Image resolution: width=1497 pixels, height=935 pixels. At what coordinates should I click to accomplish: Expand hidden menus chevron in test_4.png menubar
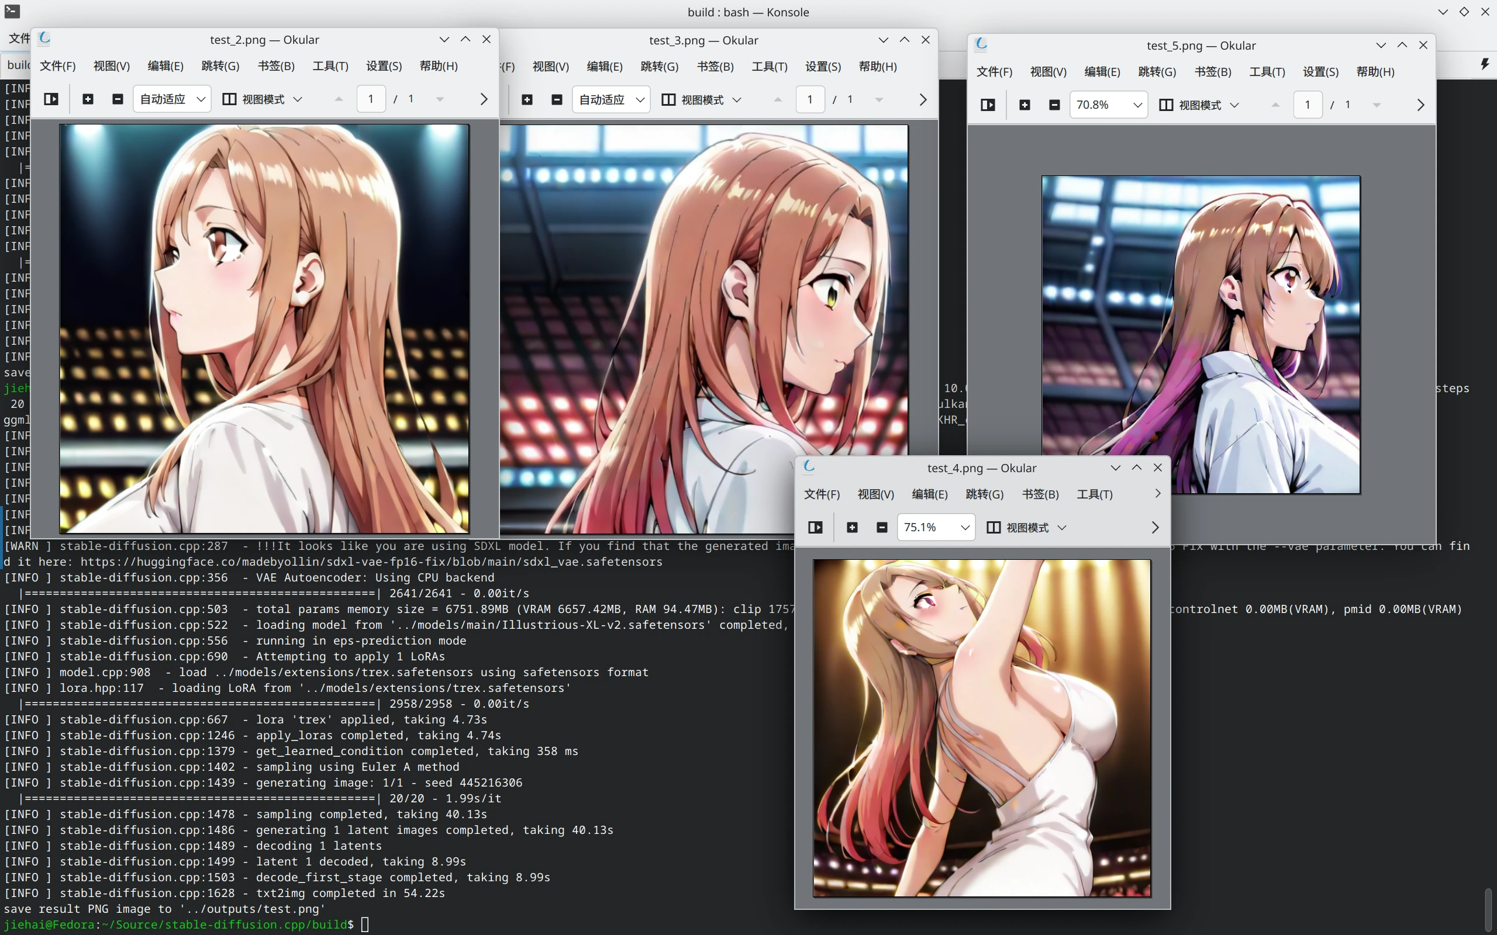[1157, 493]
